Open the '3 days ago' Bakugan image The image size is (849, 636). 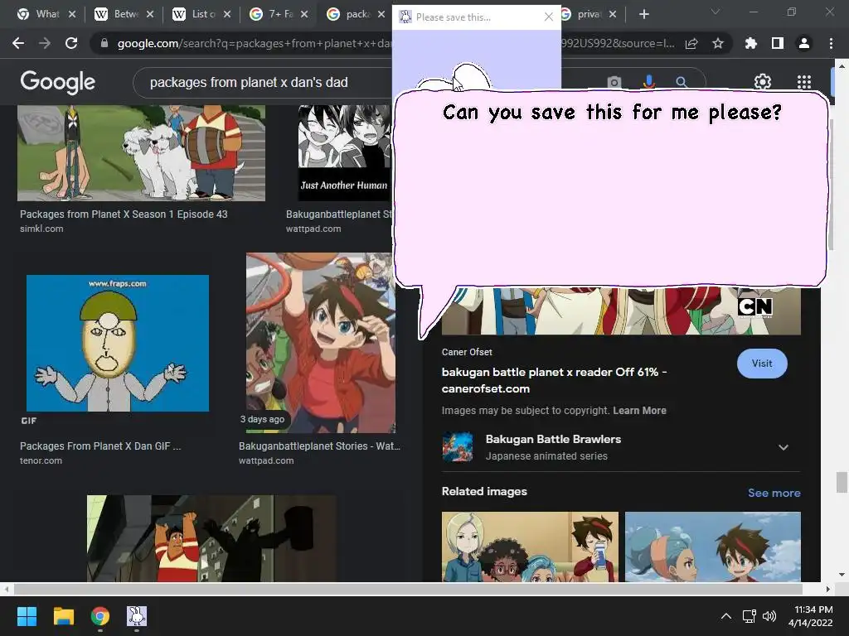[321, 343]
